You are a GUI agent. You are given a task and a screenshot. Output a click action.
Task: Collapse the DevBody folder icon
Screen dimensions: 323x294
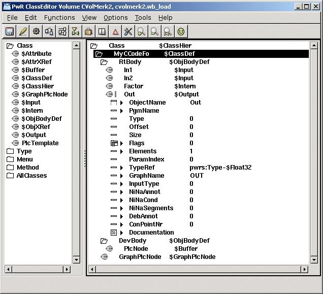104,241
